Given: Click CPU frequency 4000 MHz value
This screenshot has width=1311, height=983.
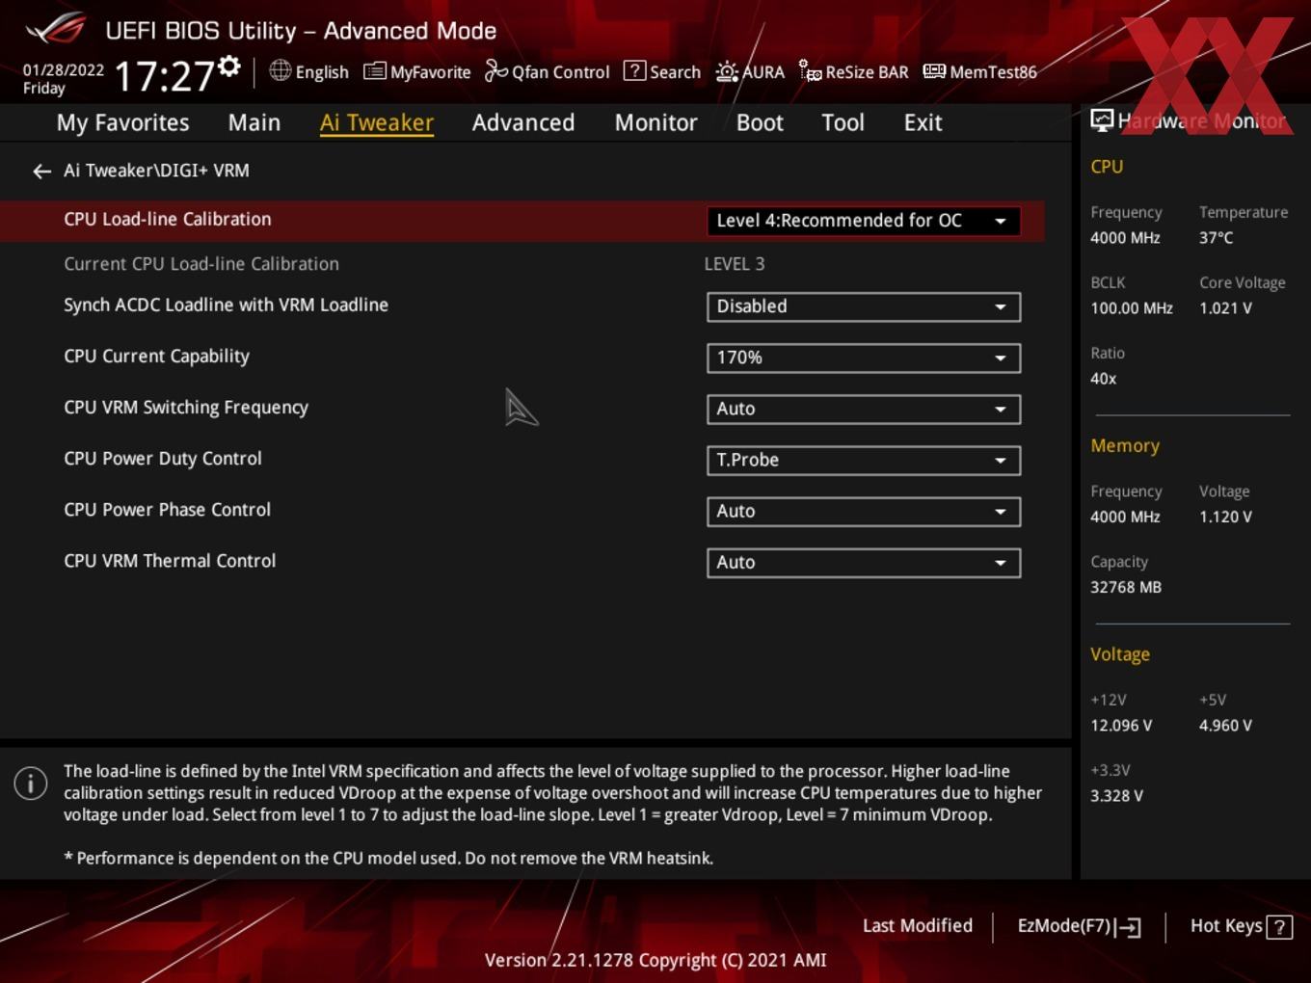Looking at the screenshot, I should (1125, 238).
